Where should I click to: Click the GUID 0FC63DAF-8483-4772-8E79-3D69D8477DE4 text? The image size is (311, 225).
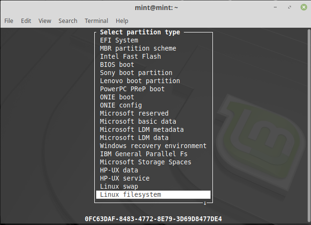[153, 219]
